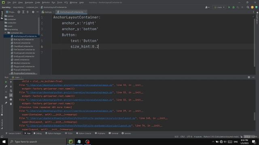Open the Edit menu
Viewport: 259px width, 145px height.
click(x=15, y=2)
